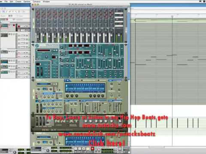
Task: Click the NN-XT master volume knob
Action: (x=120, y=121)
